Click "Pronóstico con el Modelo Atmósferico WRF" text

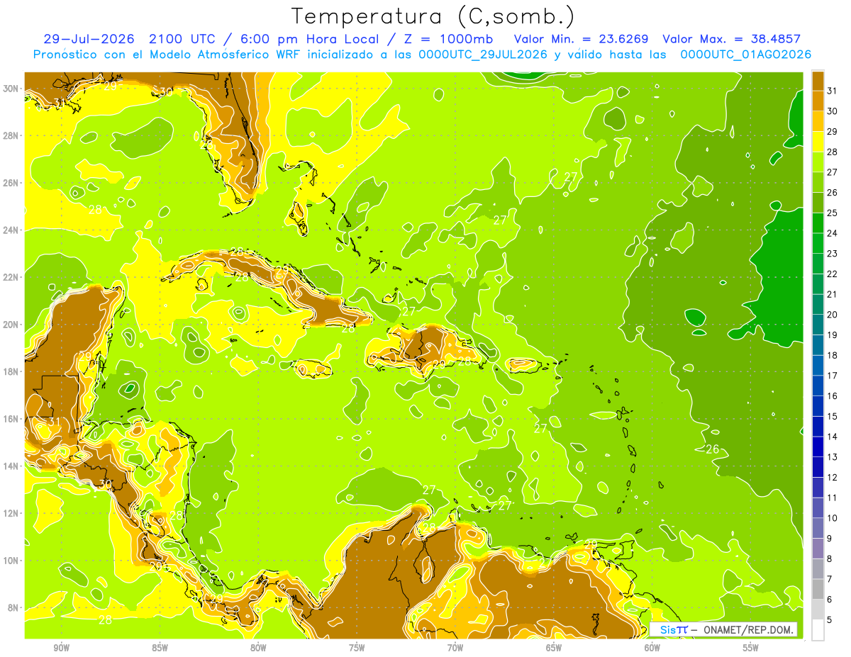[169, 55]
